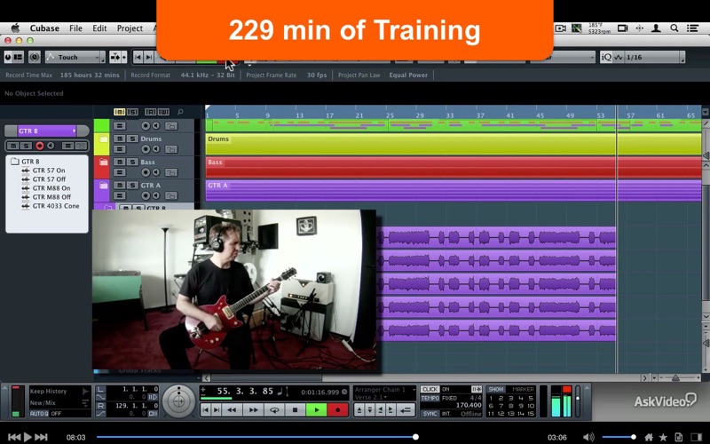
Task: Click the inspector solo button for GTR B
Action: 26,146
